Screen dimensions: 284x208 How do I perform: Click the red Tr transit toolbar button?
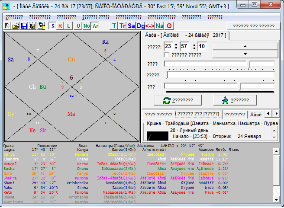pyautogui.click(x=123, y=26)
